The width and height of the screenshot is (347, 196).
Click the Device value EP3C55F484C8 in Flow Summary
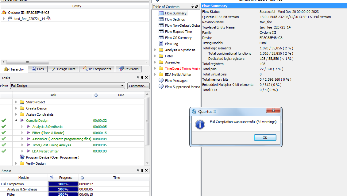tap(271, 38)
